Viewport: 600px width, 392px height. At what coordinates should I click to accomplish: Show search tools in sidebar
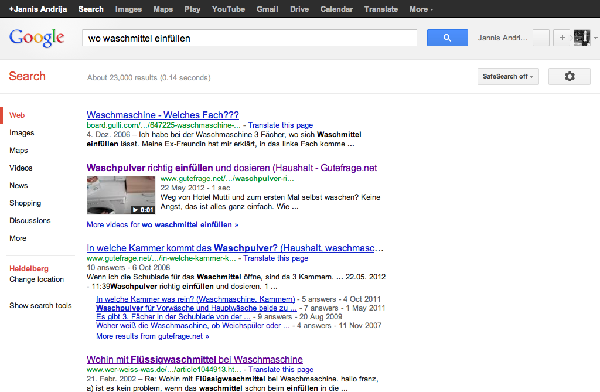[x=40, y=305]
